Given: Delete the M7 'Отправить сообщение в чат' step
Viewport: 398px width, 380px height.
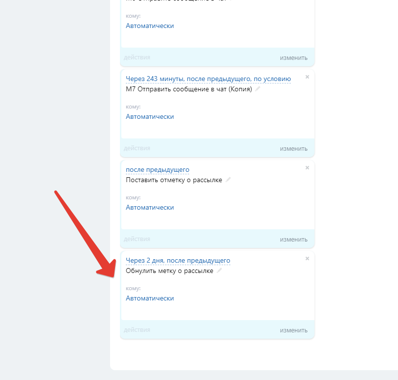Looking at the screenshot, I should point(307,77).
